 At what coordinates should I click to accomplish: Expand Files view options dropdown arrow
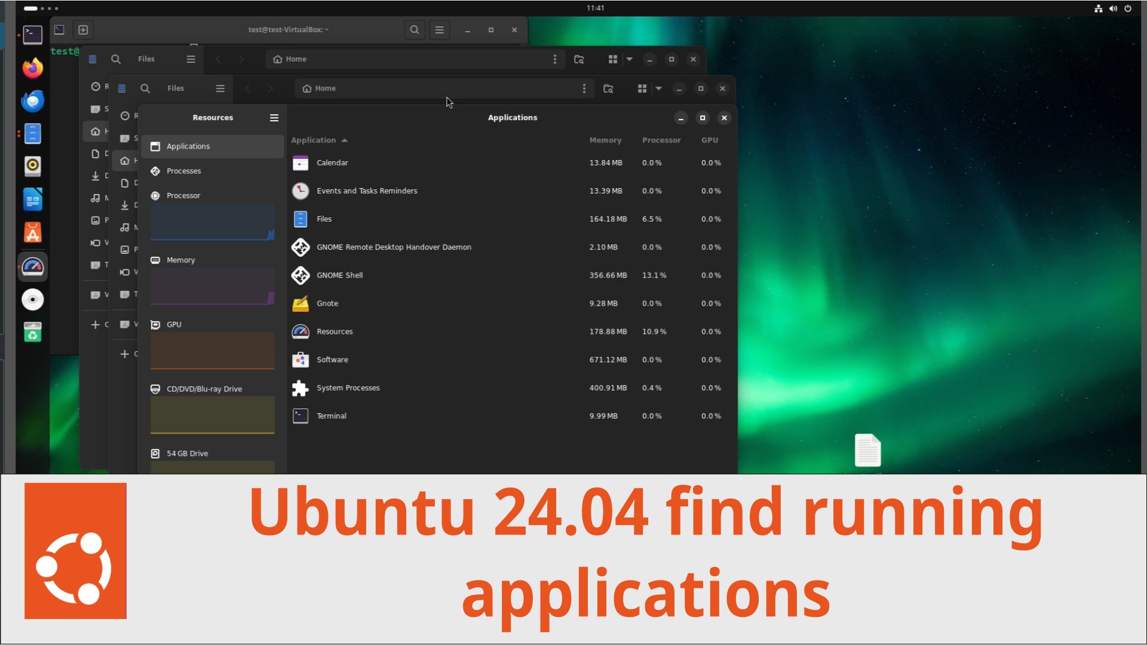(658, 88)
